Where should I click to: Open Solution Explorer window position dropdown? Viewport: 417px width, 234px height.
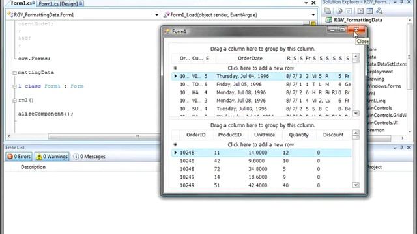point(395,2)
